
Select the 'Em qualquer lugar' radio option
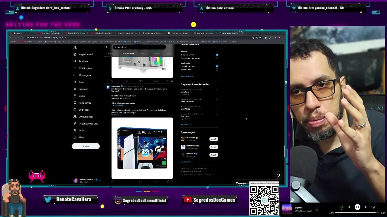click(217, 66)
